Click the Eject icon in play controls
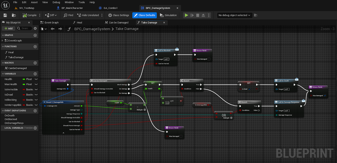Viewport: 337px width, 163px height. pyautogui.click(x=203, y=15)
